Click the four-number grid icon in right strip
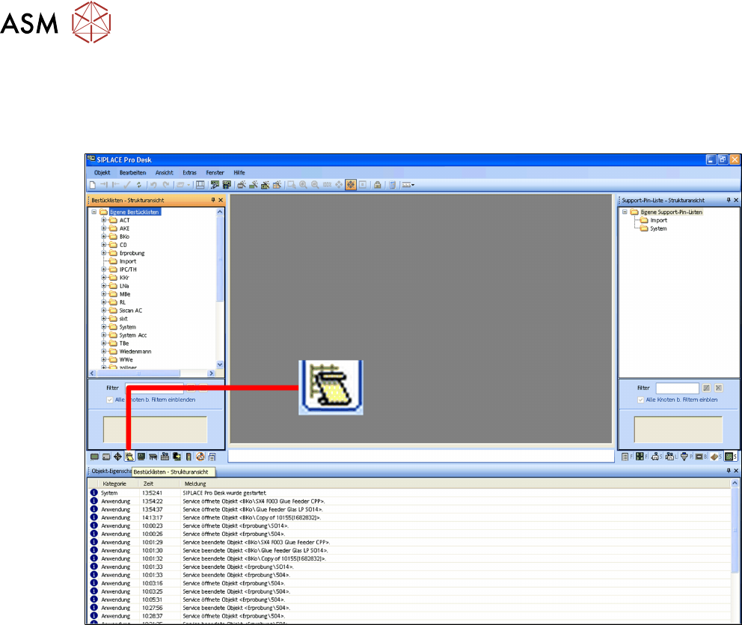The image size is (742, 625). point(640,457)
